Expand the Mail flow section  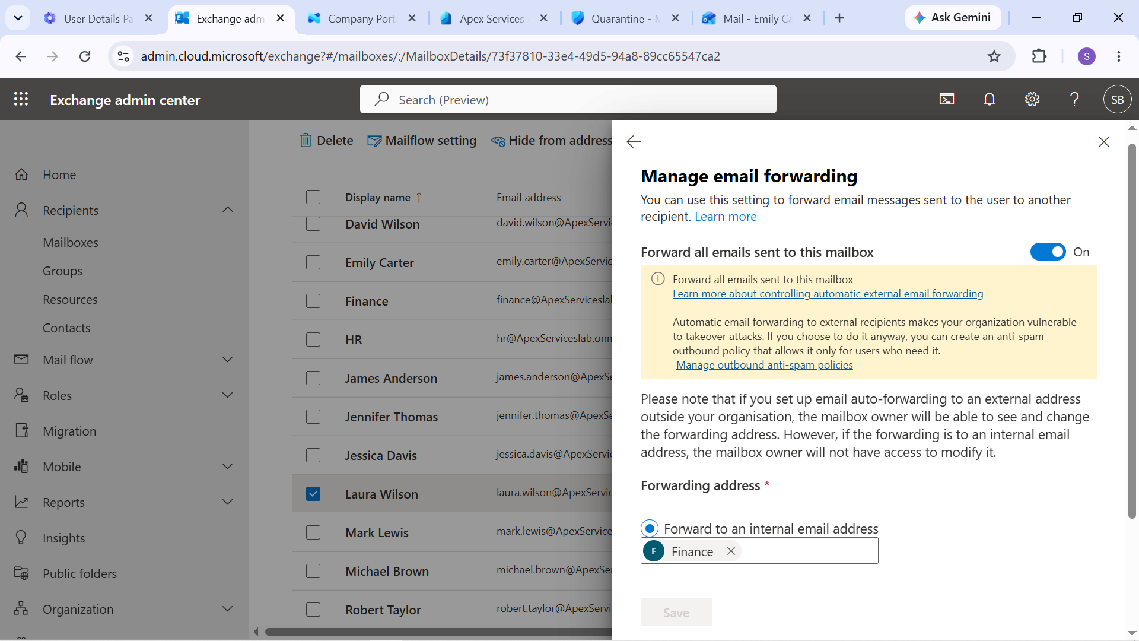[228, 360]
